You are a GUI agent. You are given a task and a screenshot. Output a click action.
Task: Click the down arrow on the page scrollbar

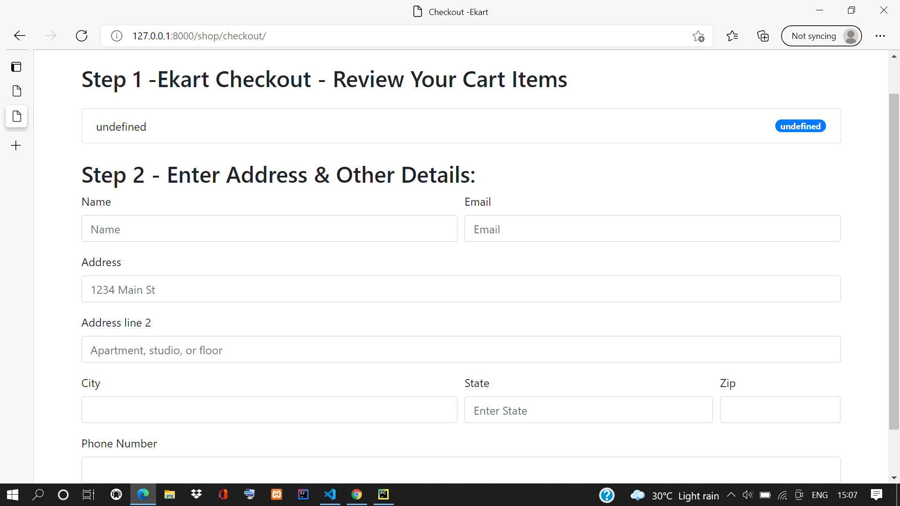click(x=894, y=477)
